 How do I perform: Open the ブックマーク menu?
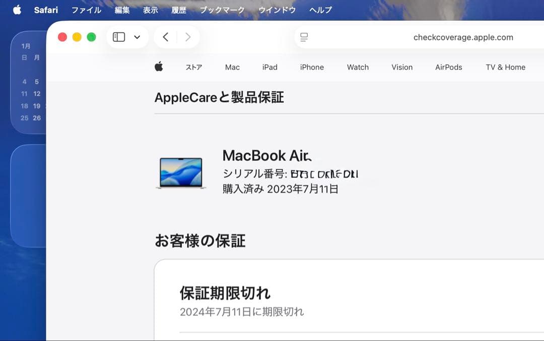223,10
